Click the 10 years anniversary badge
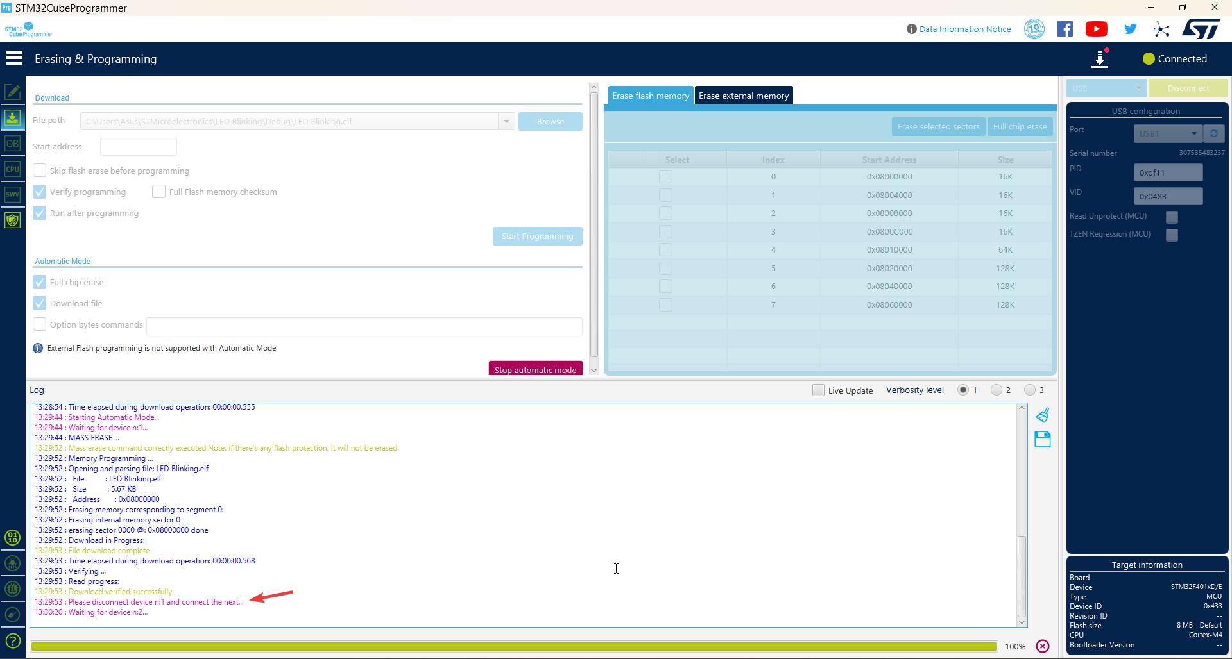1232x659 pixels. (x=1034, y=29)
